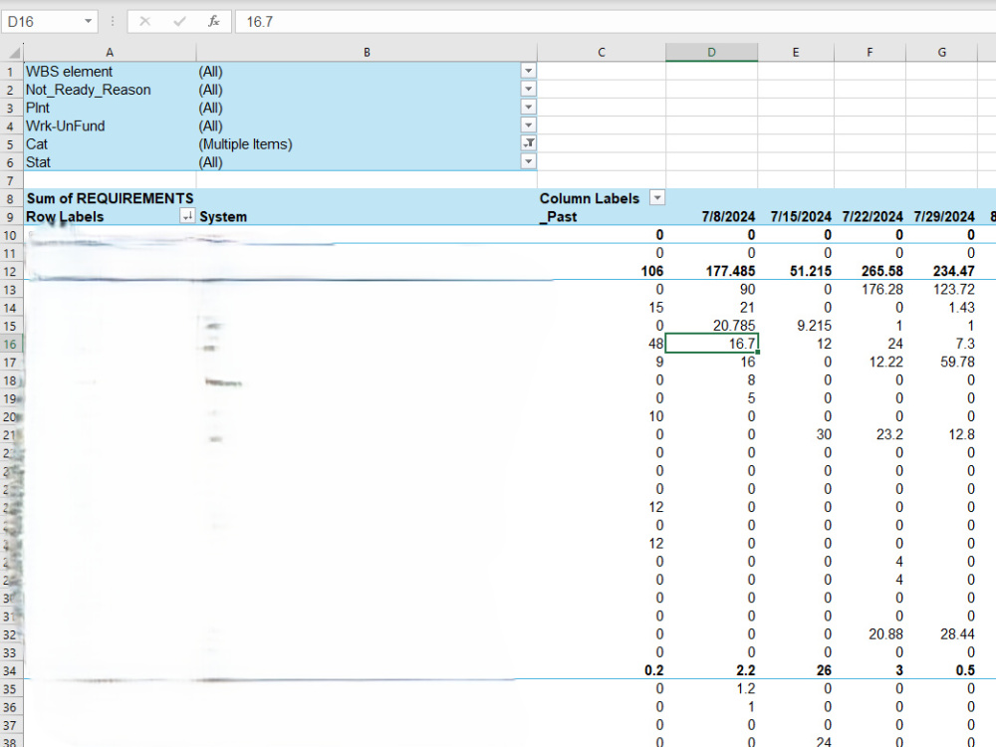Click the cell with value 106
The height and width of the screenshot is (747, 996).
(602, 271)
